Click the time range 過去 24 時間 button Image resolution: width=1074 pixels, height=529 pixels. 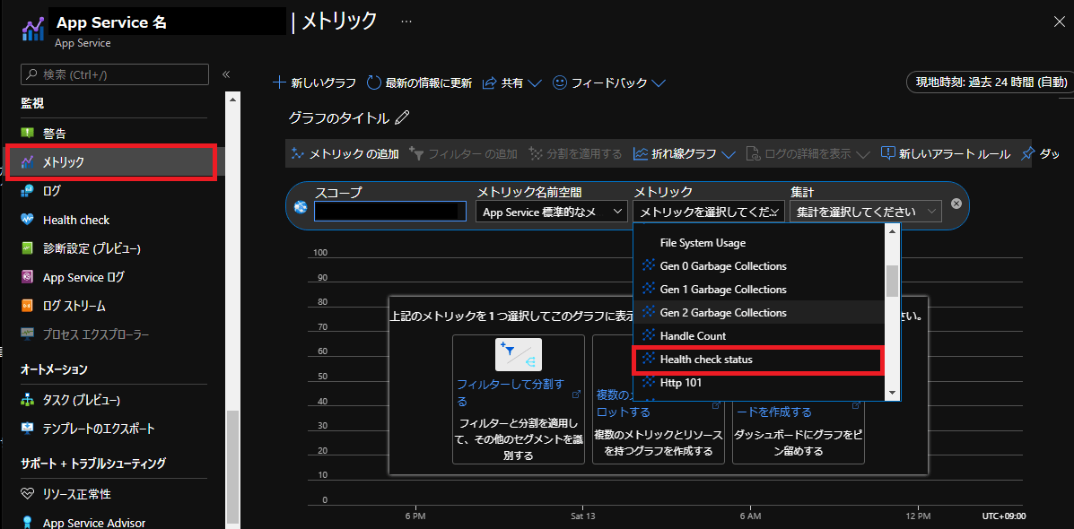click(991, 82)
